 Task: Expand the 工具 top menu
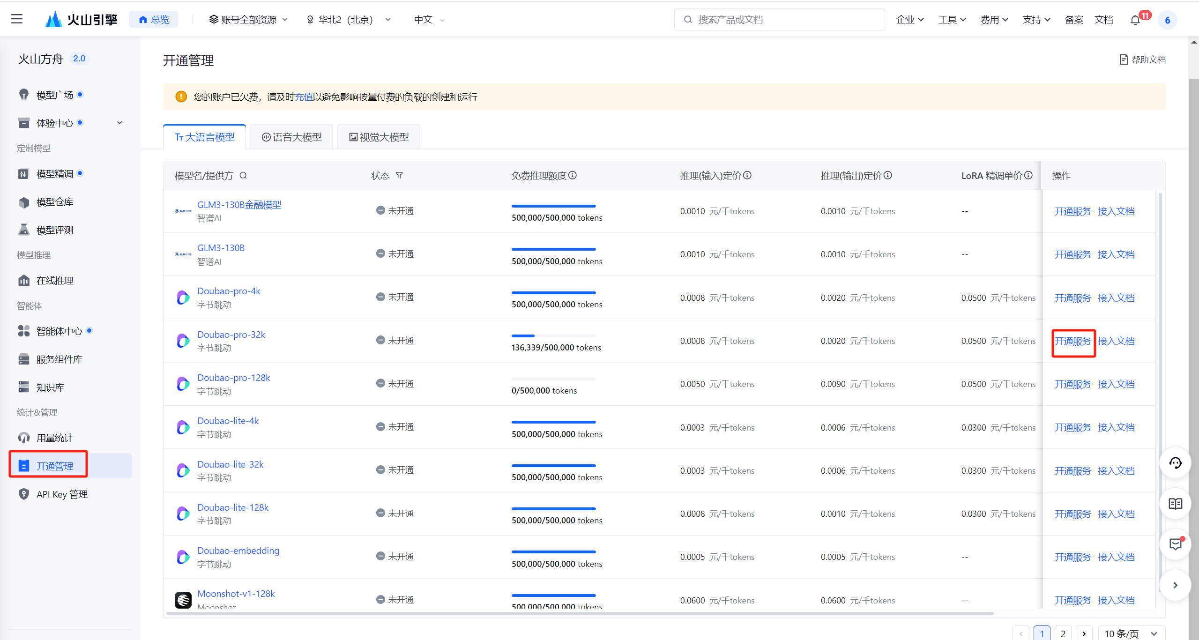952,20
